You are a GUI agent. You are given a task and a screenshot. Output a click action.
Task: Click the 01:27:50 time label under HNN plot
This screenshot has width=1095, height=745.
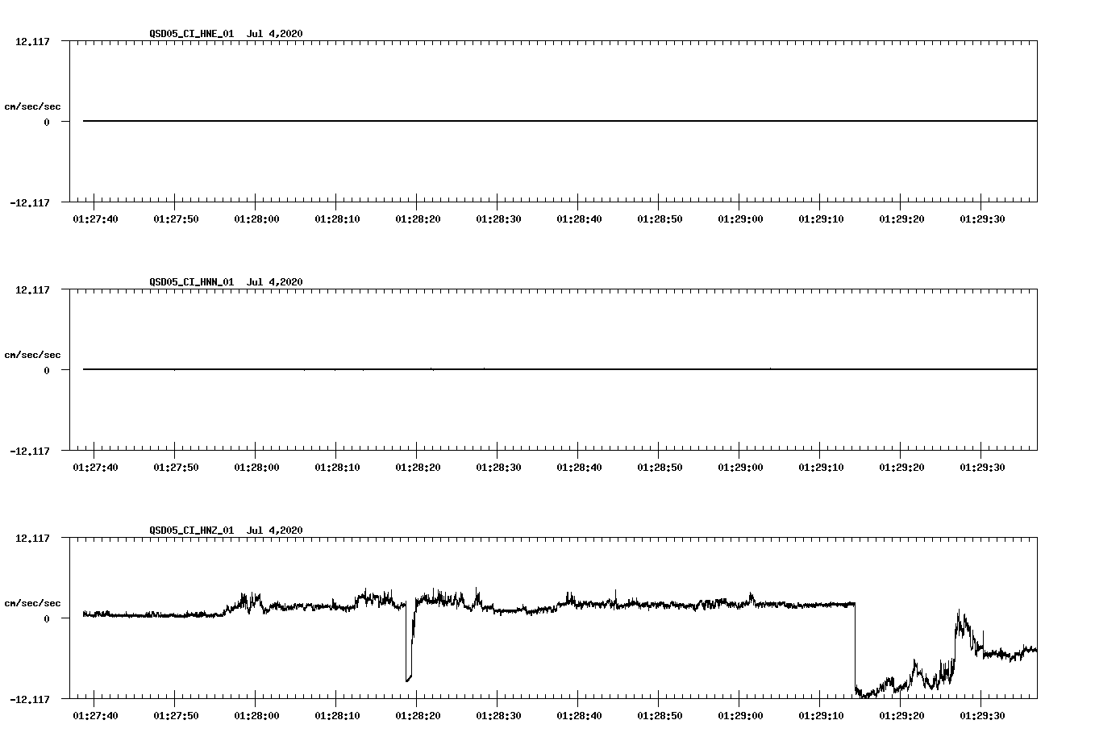click(x=176, y=468)
